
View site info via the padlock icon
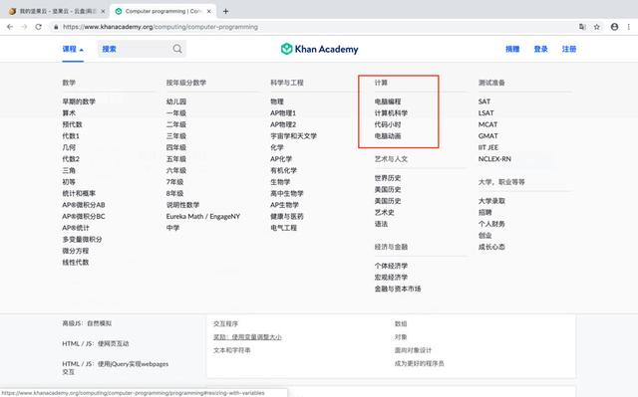coord(56,27)
